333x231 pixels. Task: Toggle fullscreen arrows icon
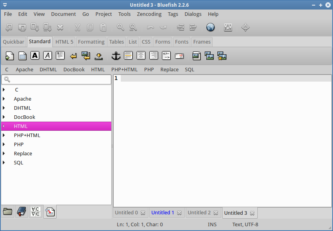click(245, 27)
